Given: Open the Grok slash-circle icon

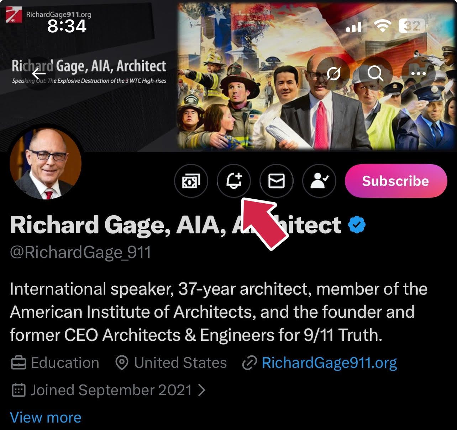Looking at the screenshot, I should tap(333, 74).
